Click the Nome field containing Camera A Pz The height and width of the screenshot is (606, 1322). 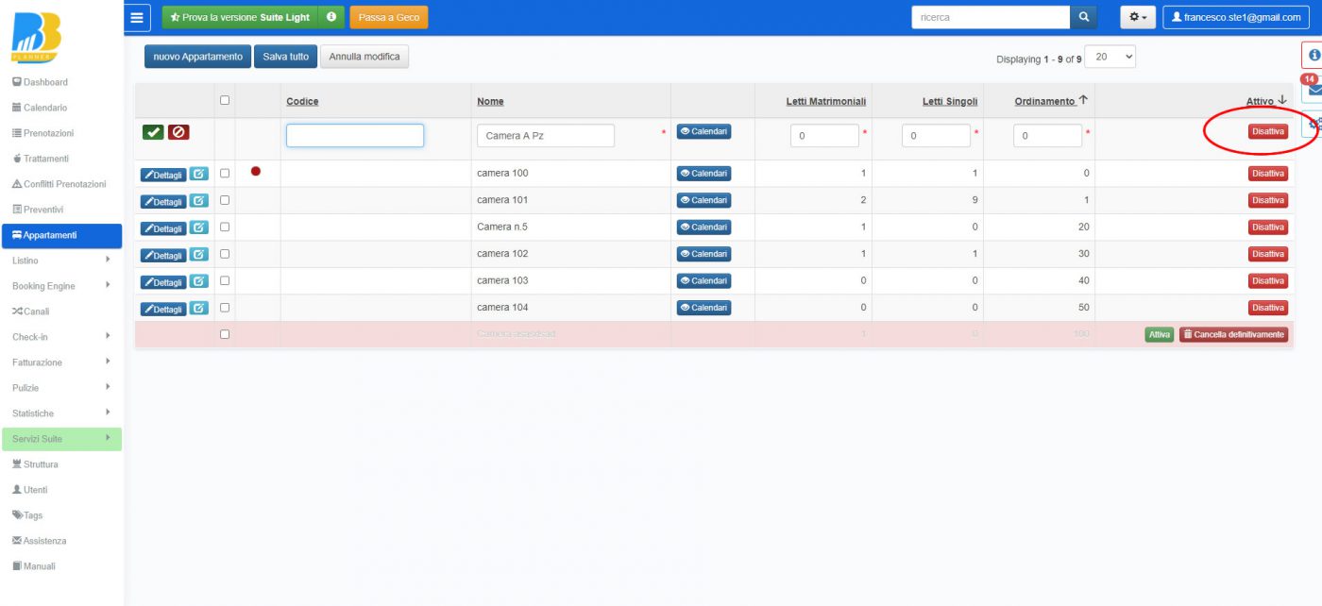[x=546, y=136]
